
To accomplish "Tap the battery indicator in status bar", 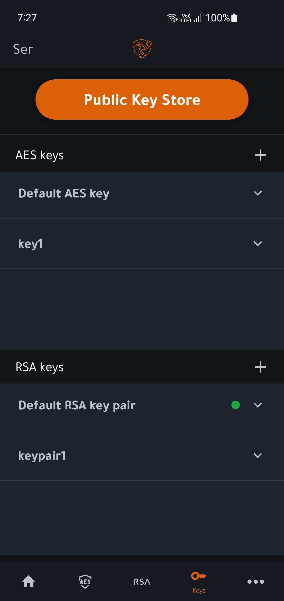I will pyautogui.click(x=234, y=18).
